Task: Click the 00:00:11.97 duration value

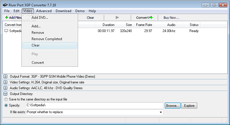Action: (106, 31)
